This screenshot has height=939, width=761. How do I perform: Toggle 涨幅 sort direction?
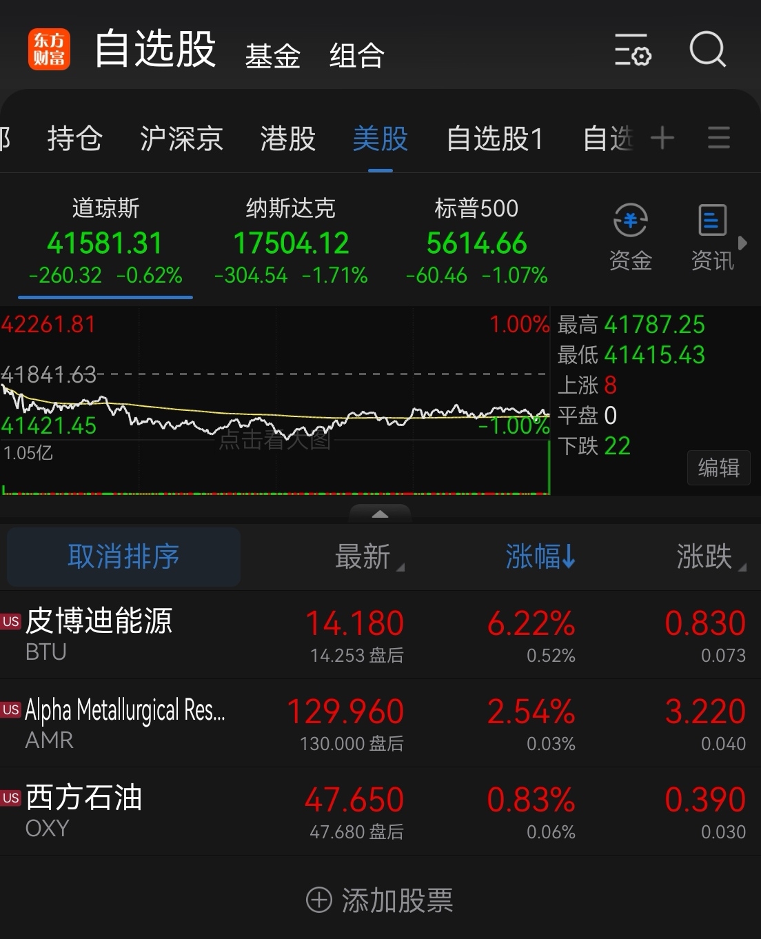point(541,556)
